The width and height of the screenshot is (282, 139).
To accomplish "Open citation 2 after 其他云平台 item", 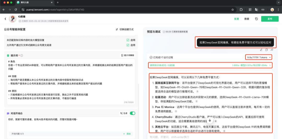I will pyautogui.click(x=224, y=131).
